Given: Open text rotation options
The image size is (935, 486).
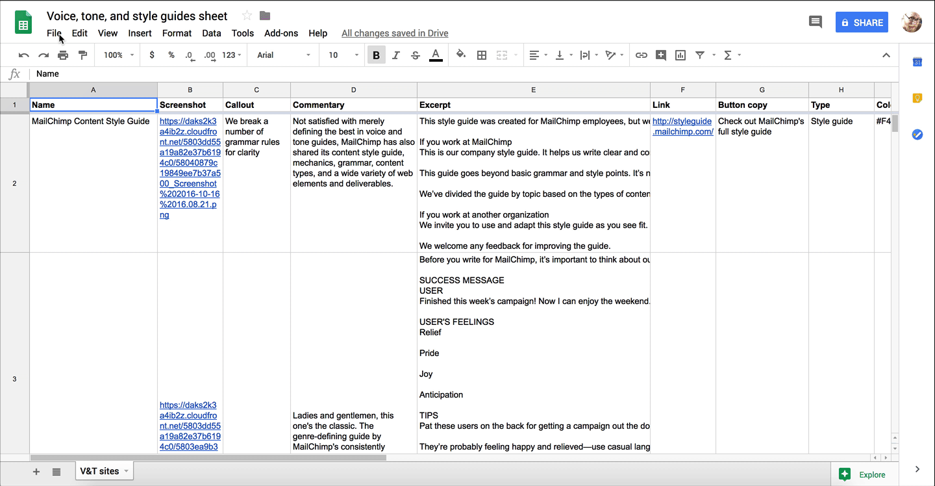Looking at the screenshot, I should (614, 55).
